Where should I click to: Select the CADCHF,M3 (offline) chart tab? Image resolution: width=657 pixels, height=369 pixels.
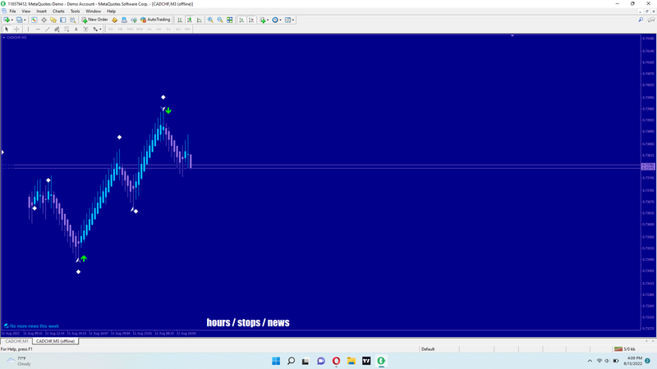pyautogui.click(x=55, y=341)
